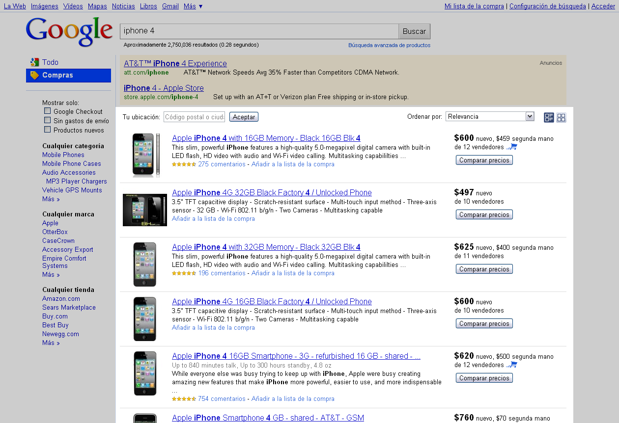This screenshot has width=619, height=423.
Task: Open Libros in top navigation
Action: 148,6
